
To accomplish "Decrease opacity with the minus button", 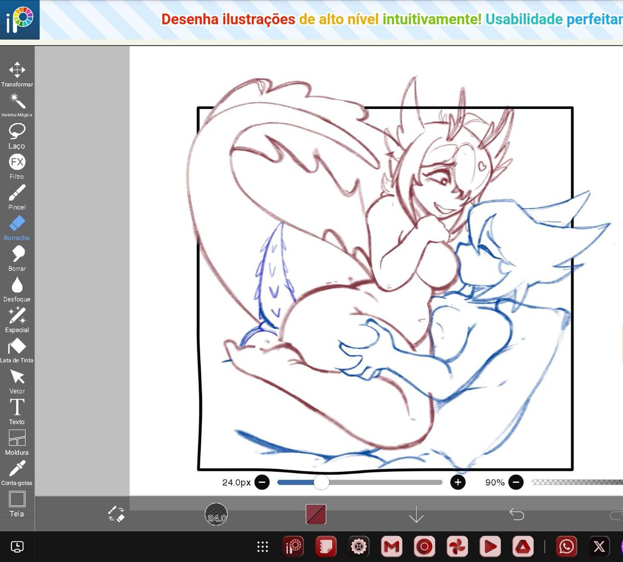I will click(x=516, y=483).
